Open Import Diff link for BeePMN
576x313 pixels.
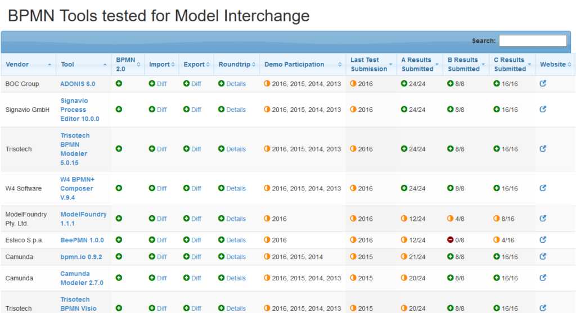pyautogui.click(x=161, y=240)
